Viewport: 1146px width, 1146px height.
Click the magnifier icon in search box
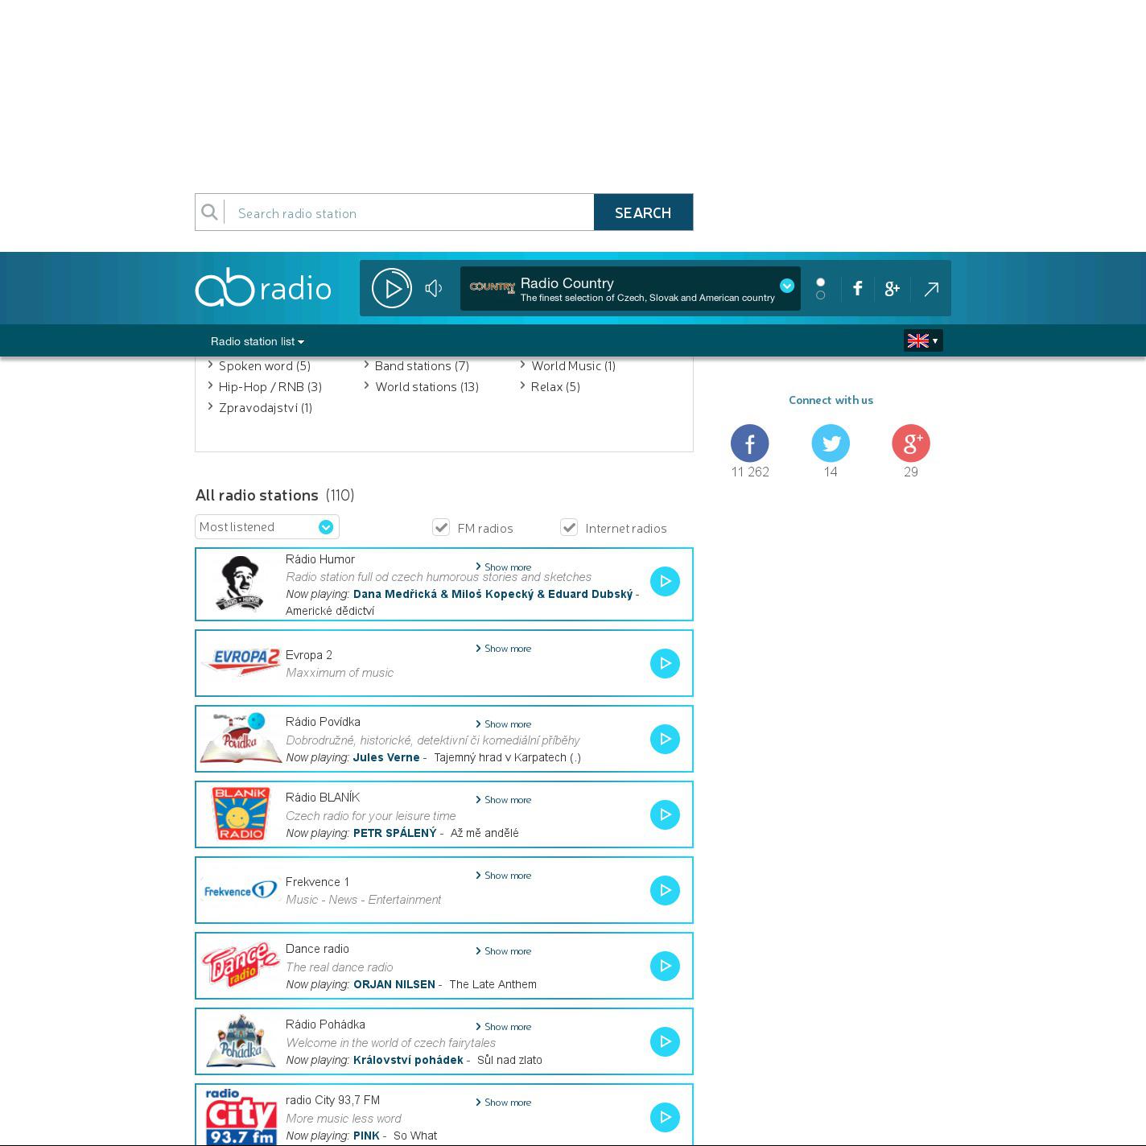pos(210,212)
